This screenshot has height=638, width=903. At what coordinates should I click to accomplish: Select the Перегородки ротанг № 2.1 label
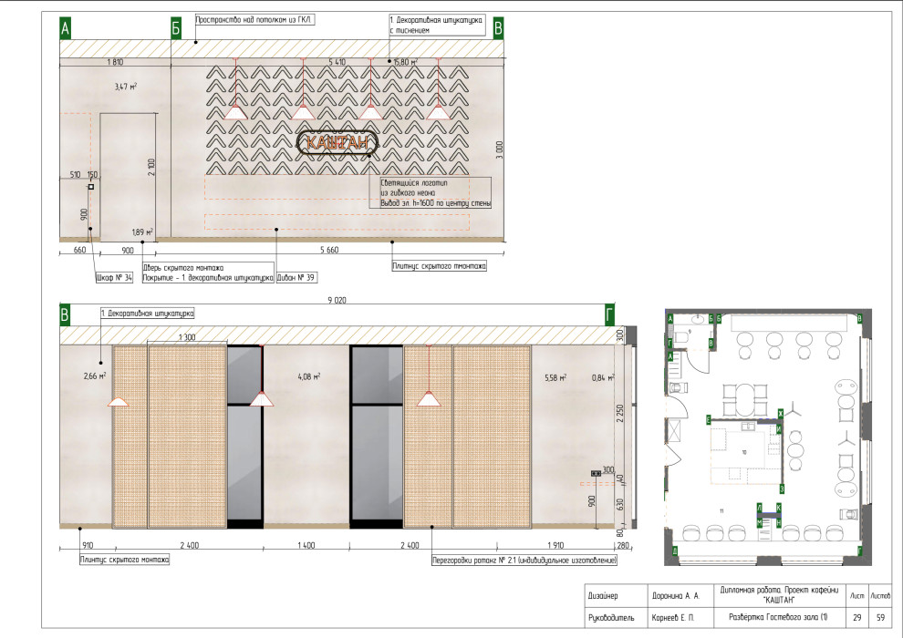coord(524,560)
